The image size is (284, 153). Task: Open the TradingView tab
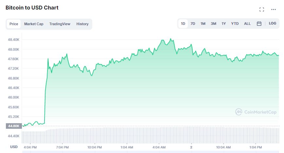(60, 24)
